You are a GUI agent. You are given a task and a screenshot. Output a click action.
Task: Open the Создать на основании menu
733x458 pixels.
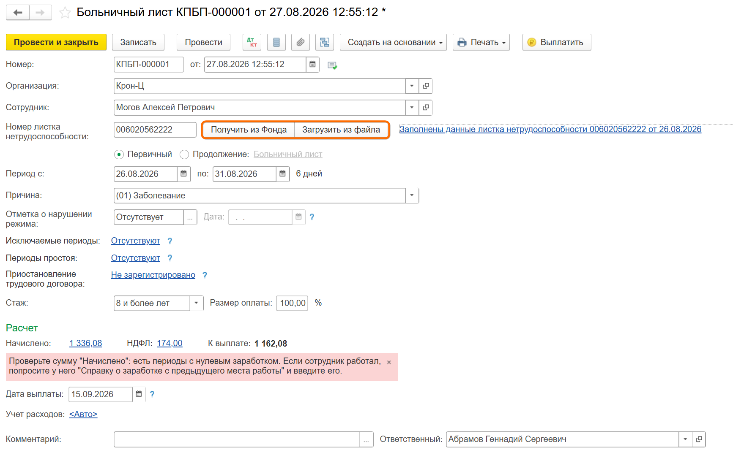393,42
